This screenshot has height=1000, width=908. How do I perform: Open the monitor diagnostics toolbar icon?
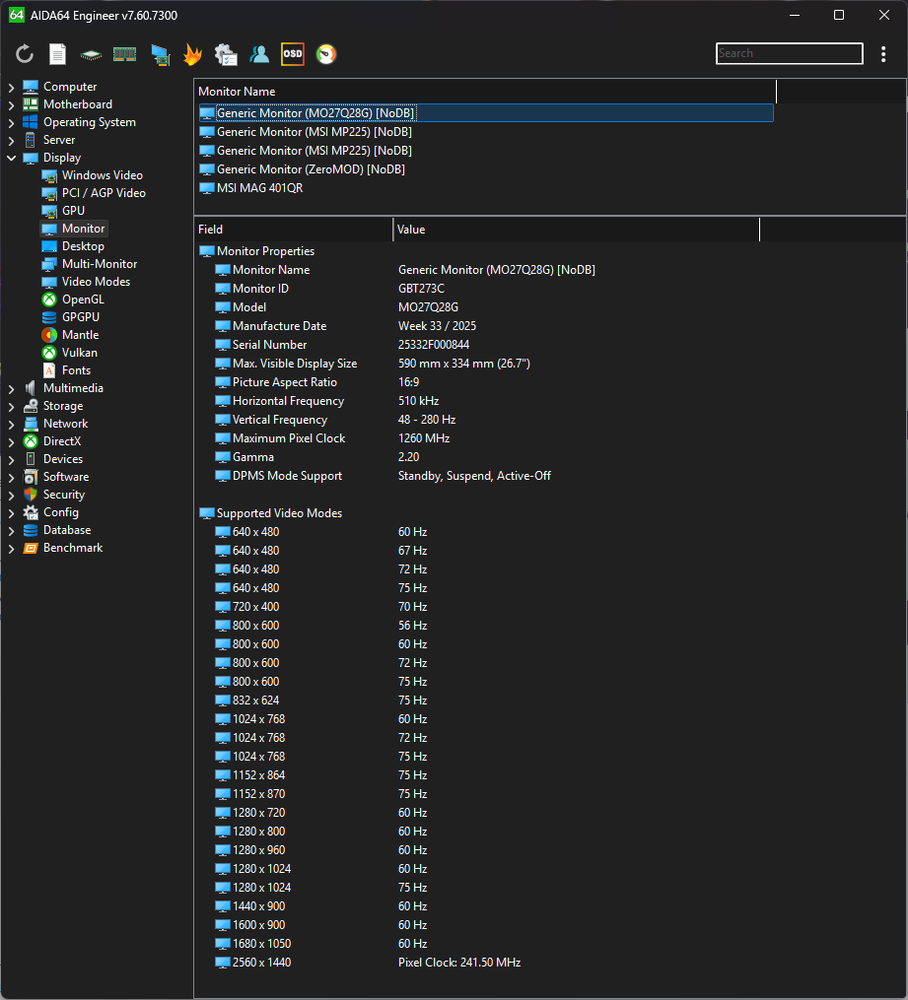pos(160,55)
